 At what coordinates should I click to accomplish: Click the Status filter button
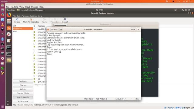click(x=23, y=85)
